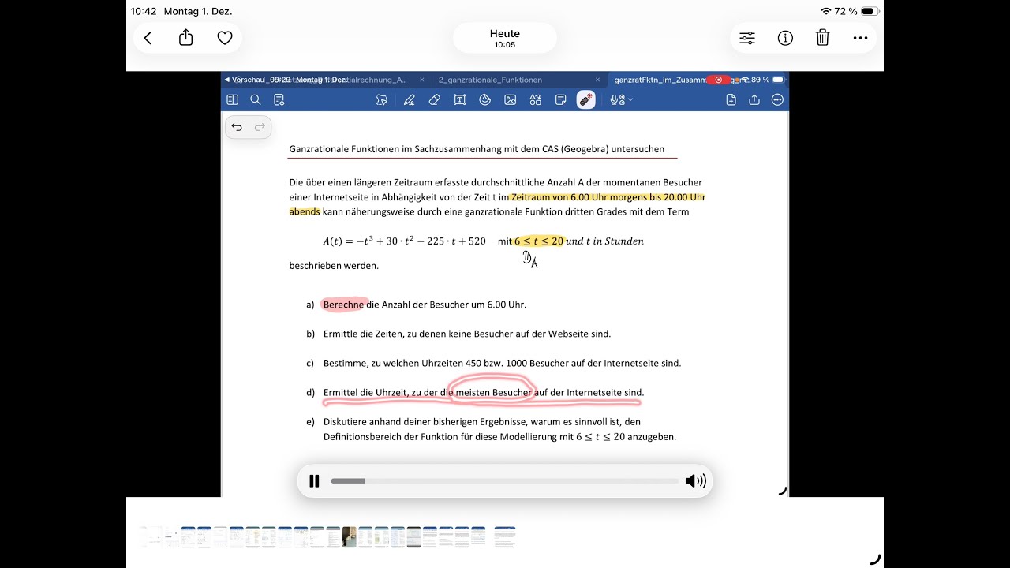1010x568 pixels.
Task: Select the sticky note tool
Action: click(560, 99)
